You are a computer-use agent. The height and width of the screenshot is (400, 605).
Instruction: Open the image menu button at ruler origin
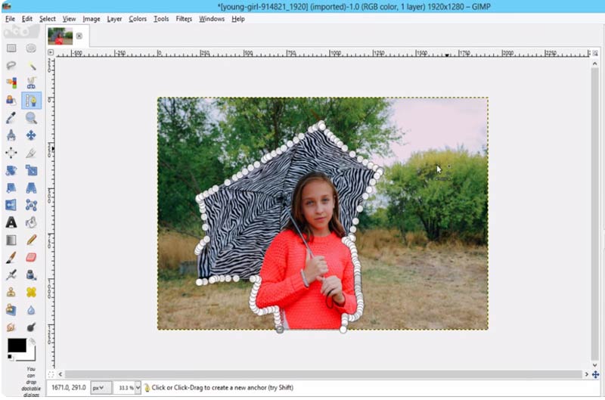tap(51, 52)
